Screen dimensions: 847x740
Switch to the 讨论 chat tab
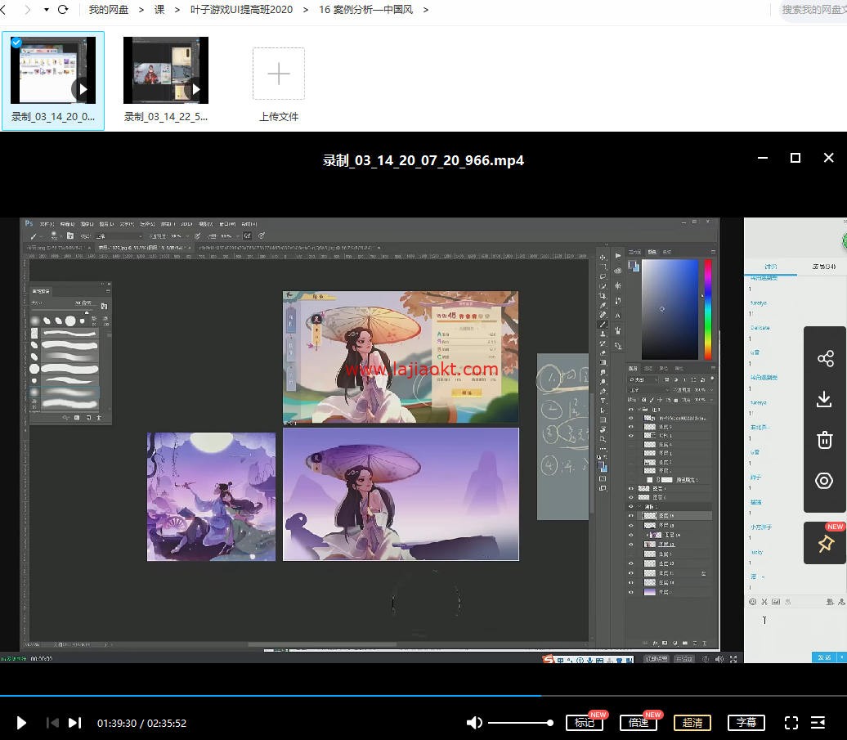771,267
